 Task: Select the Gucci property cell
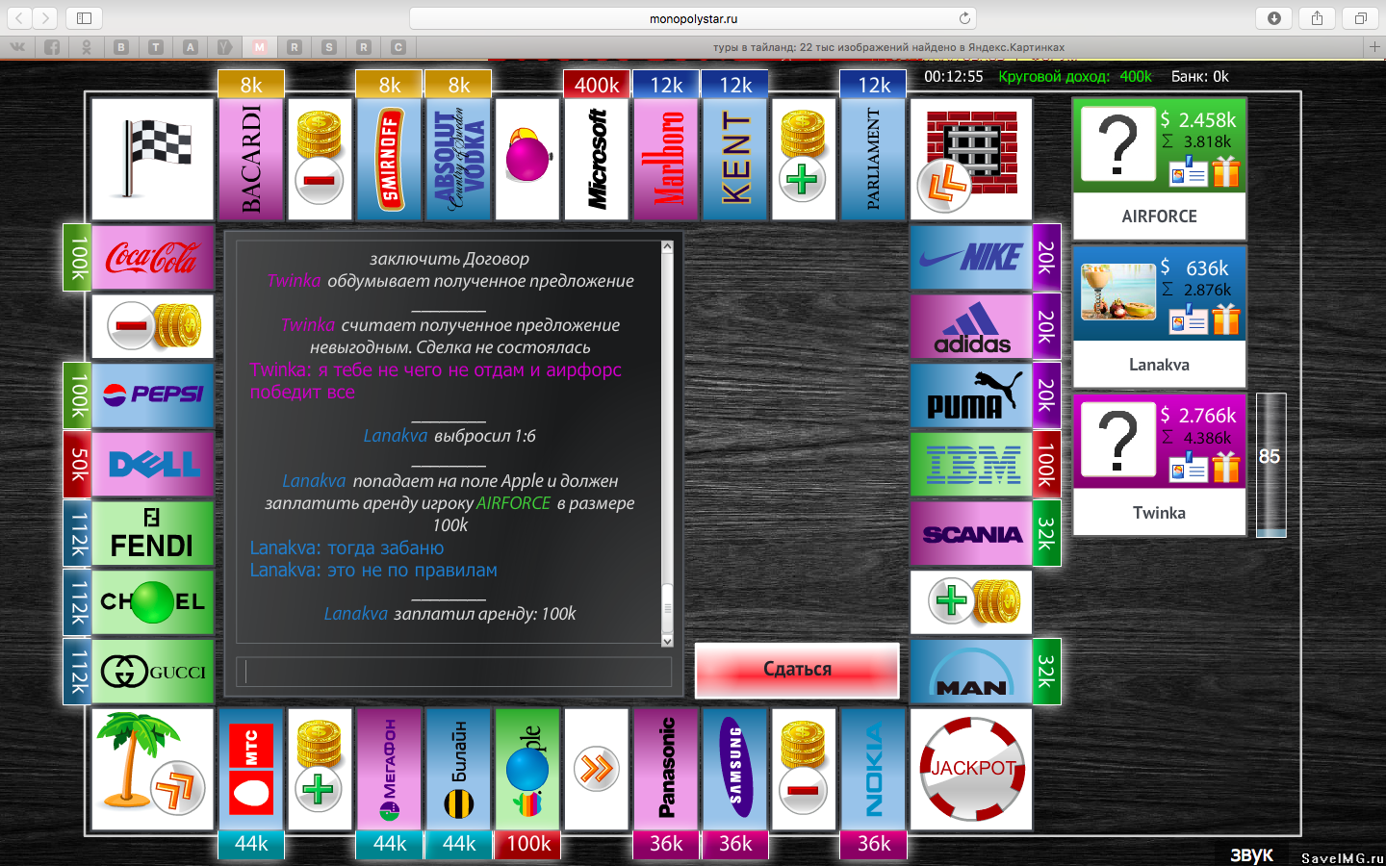click(x=153, y=672)
